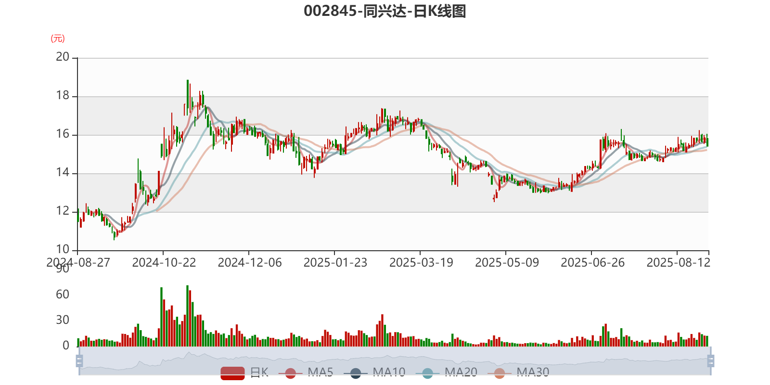The width and height of the screenshot is (770, 385).
Task: Toggle the MA10 line legend
Action: pos(374,372)
